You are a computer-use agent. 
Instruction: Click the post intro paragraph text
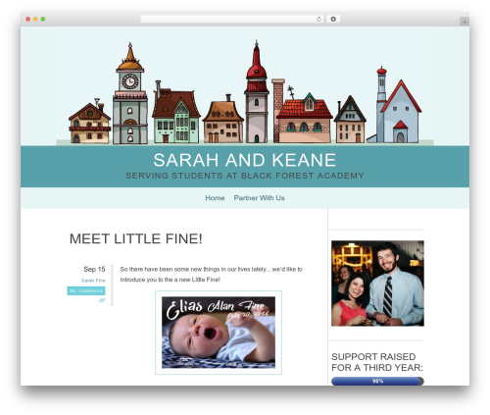212,275
